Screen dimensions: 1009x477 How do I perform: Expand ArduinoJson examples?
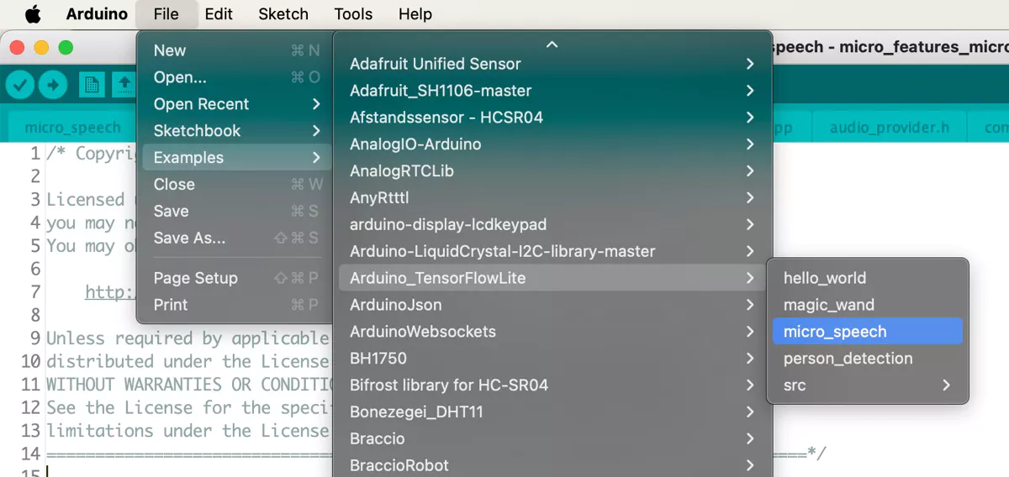[x=552, y=305]
